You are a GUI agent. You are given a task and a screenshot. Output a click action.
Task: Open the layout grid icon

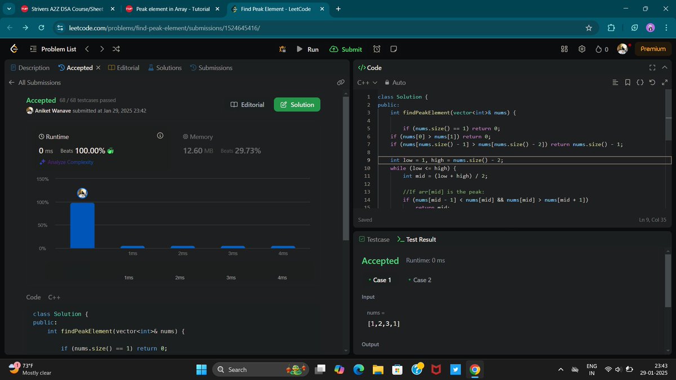tap(564, 49)
